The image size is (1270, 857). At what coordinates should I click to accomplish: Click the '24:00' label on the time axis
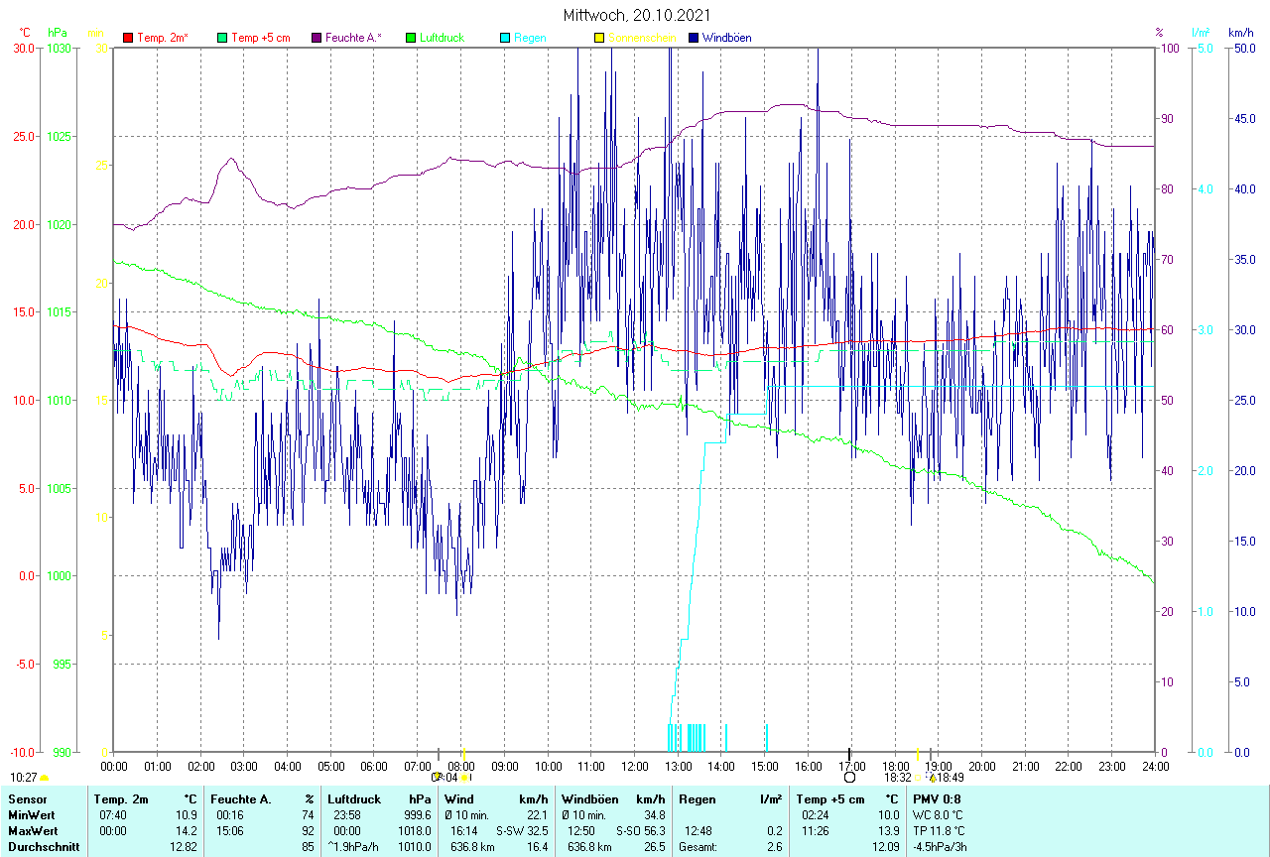point(1156,766)
